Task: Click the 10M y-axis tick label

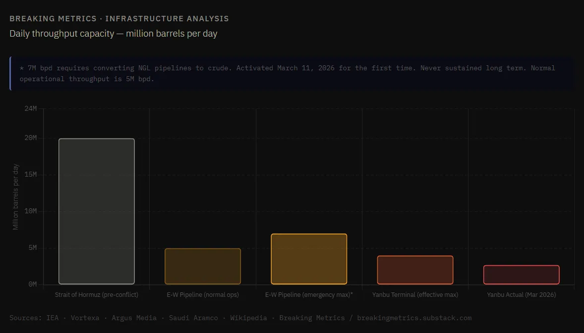Action: tap(30, 211)
